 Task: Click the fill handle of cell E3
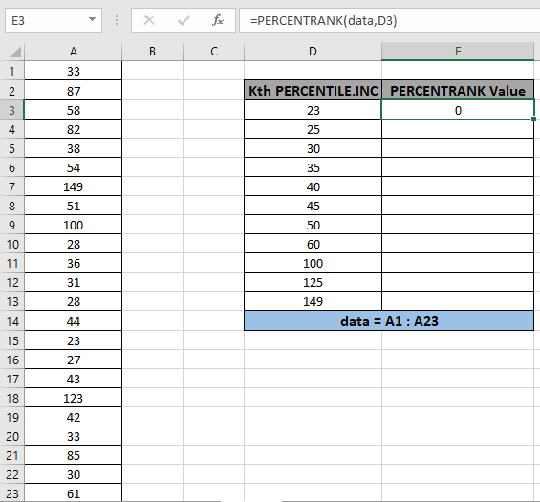533,119
